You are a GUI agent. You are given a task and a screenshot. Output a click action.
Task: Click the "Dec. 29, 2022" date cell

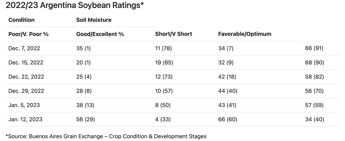(26, 91)
